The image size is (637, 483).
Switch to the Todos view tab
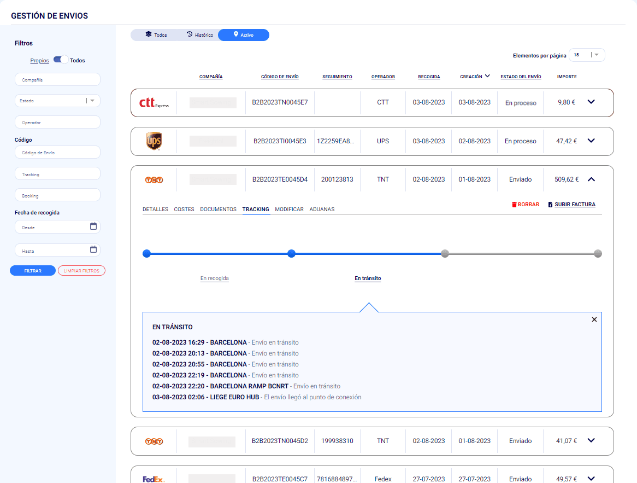[x=156, y=35]
